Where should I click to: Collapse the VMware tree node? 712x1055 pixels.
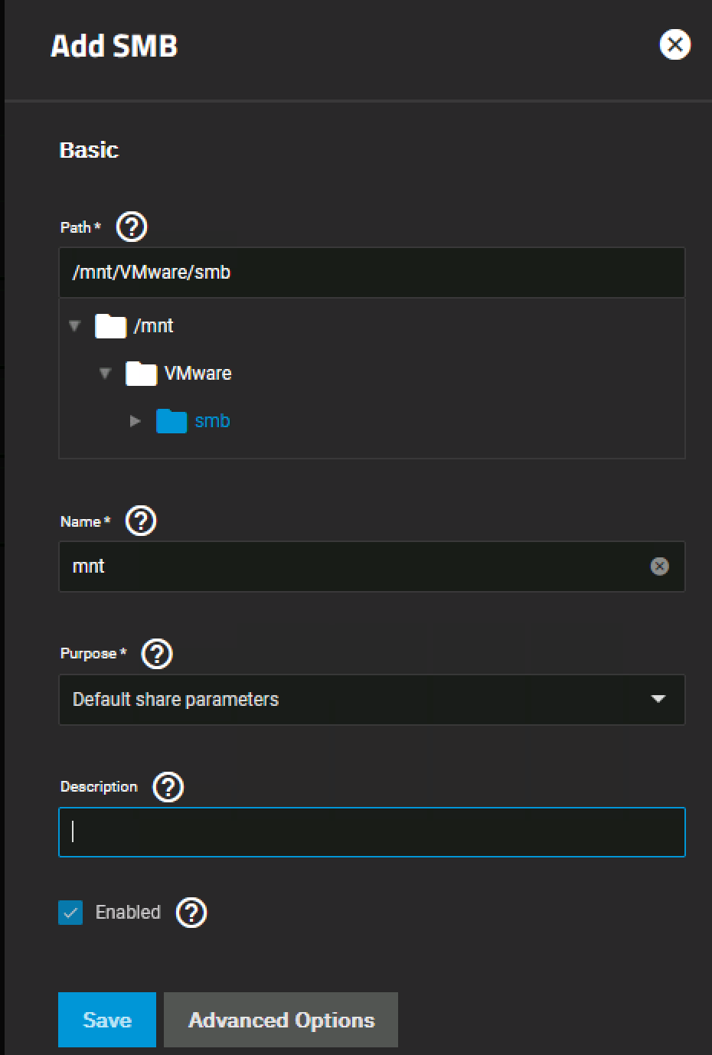pos(106,374)
